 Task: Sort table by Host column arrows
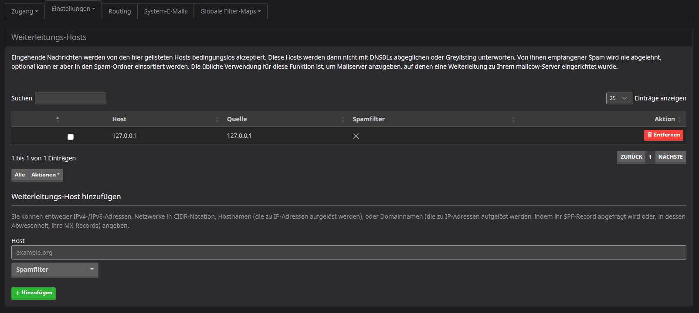(217, 120)
